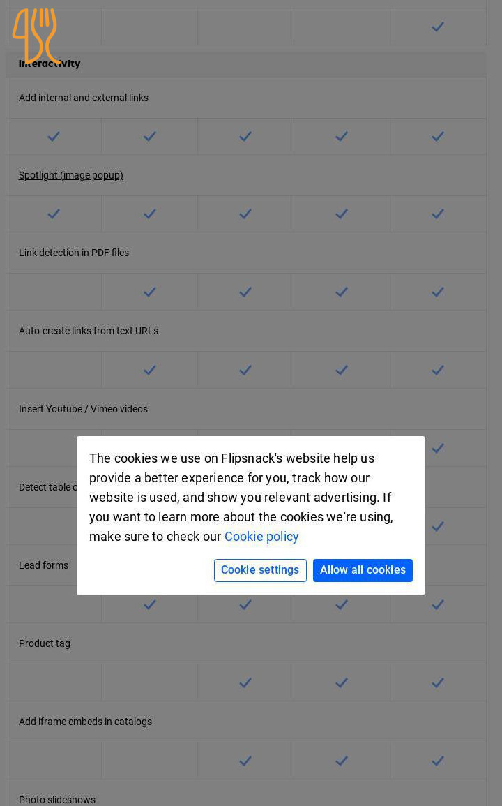The image size is (502, 806).
Task: Click the rightmost checkmark under Auto-create links from text URLs
Action: (438, 371)
